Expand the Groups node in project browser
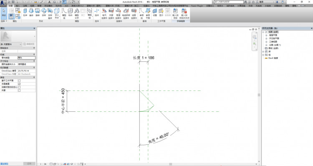The height and width of the screenshot is (166, 313). click(263, 55)
